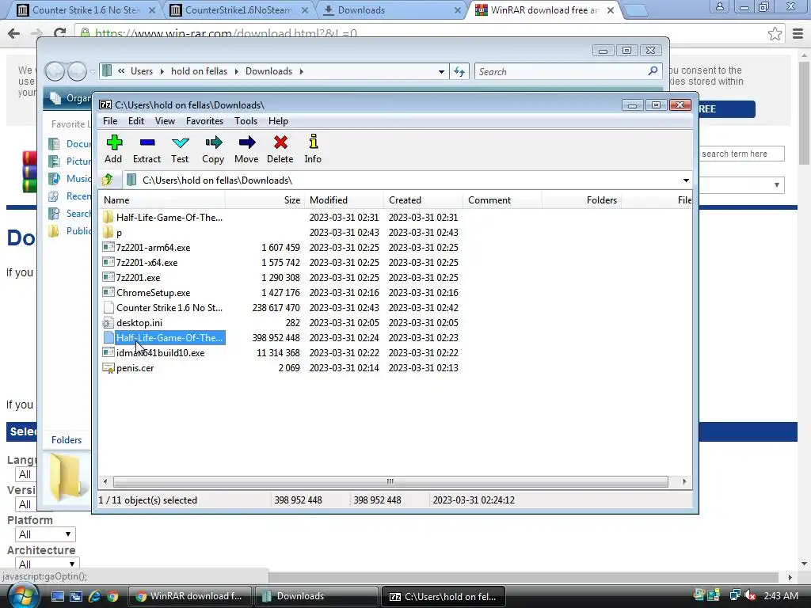This screenshot has height=608, width=811.
Task: Click the Chrome bookmark star icon
Action: coord(775,33)
